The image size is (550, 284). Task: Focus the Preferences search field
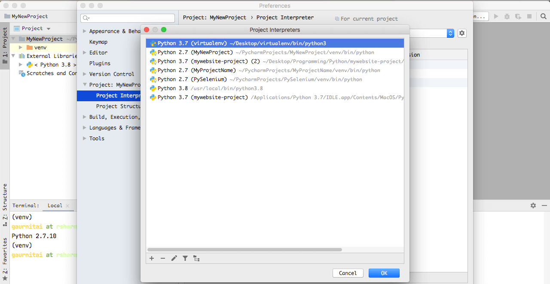128,18
